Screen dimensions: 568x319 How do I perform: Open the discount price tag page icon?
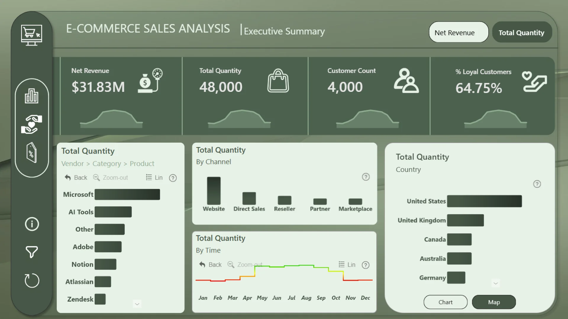pyautogui.click(x=31, y=153)
